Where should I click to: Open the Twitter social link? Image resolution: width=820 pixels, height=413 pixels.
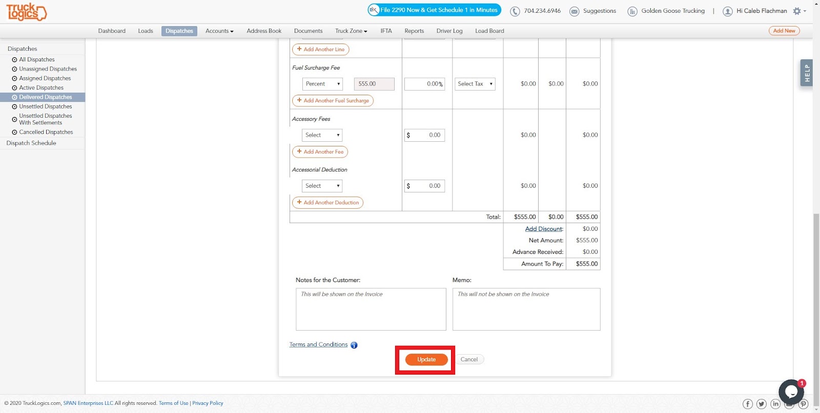tap(762, 404)
